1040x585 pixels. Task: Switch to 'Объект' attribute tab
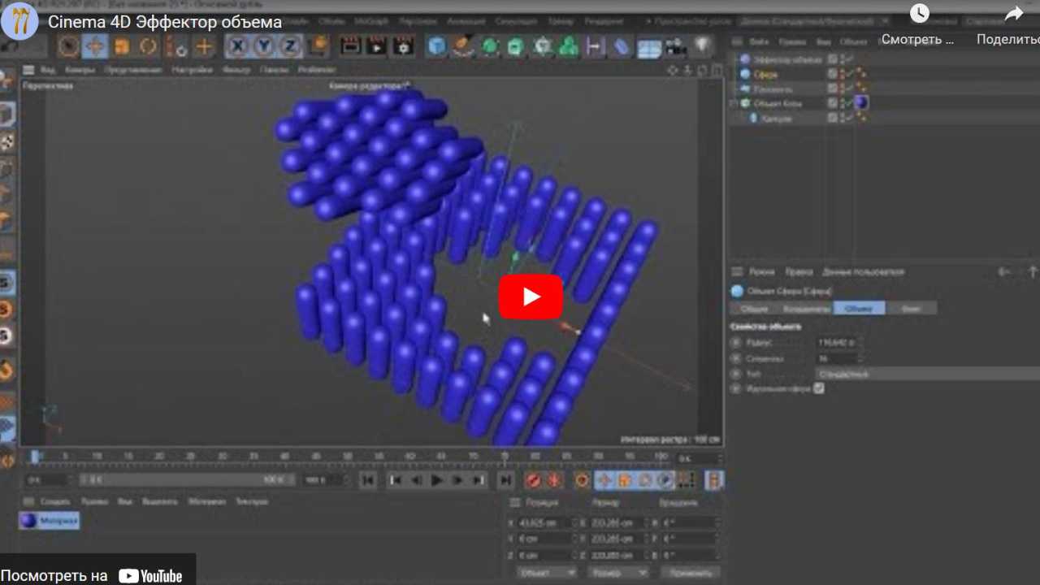pyautogui.click(x=859, y=309)
